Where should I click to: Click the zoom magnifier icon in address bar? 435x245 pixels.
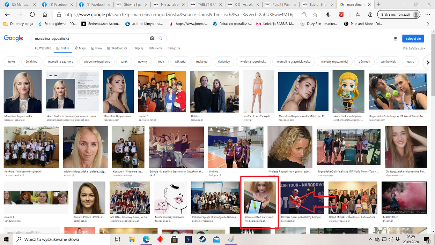pos(305,15)
